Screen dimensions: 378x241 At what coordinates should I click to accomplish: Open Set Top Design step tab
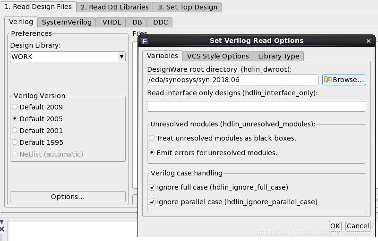(x=188, y=7)
